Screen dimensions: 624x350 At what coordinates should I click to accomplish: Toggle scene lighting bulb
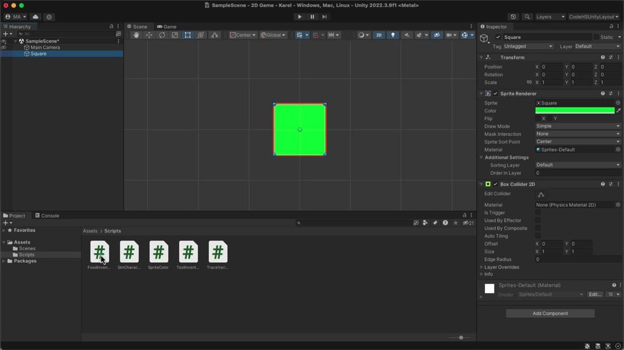coord(393,35)
